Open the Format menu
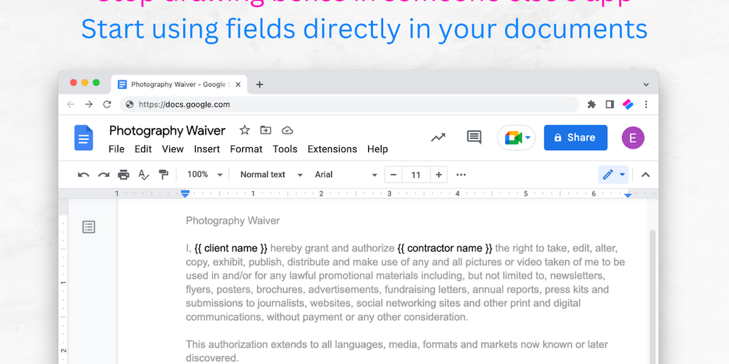The height and width of the screenshot is (364, 729). (x=246, y=149)
